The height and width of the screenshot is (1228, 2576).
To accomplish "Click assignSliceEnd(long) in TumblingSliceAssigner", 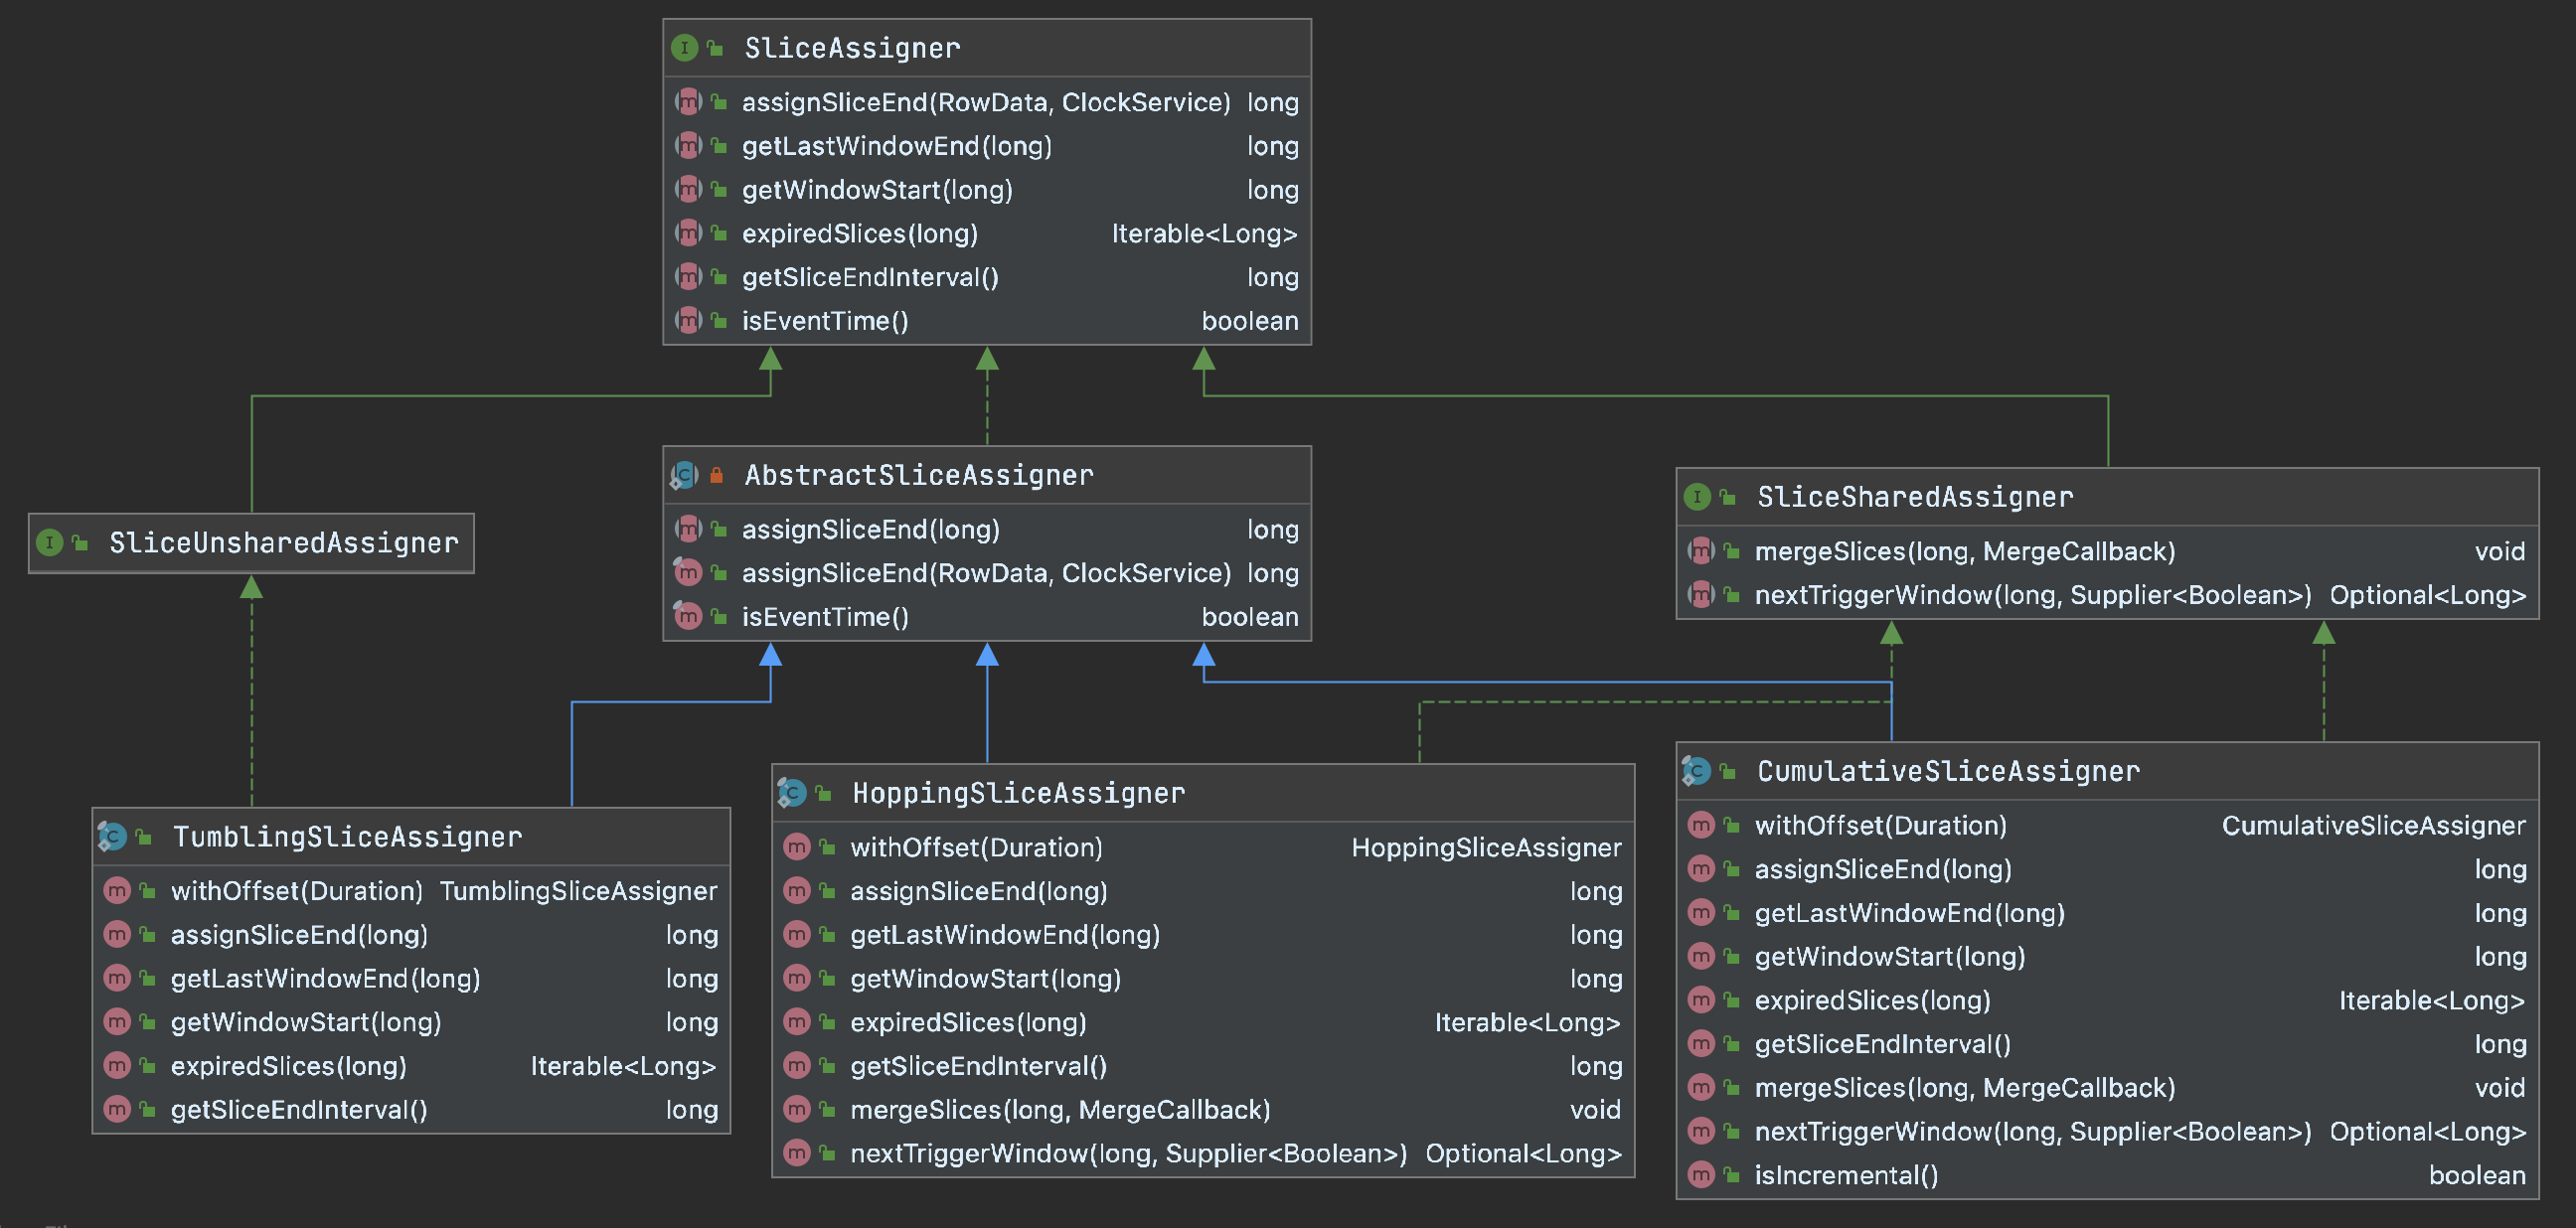I will [299, 934].
